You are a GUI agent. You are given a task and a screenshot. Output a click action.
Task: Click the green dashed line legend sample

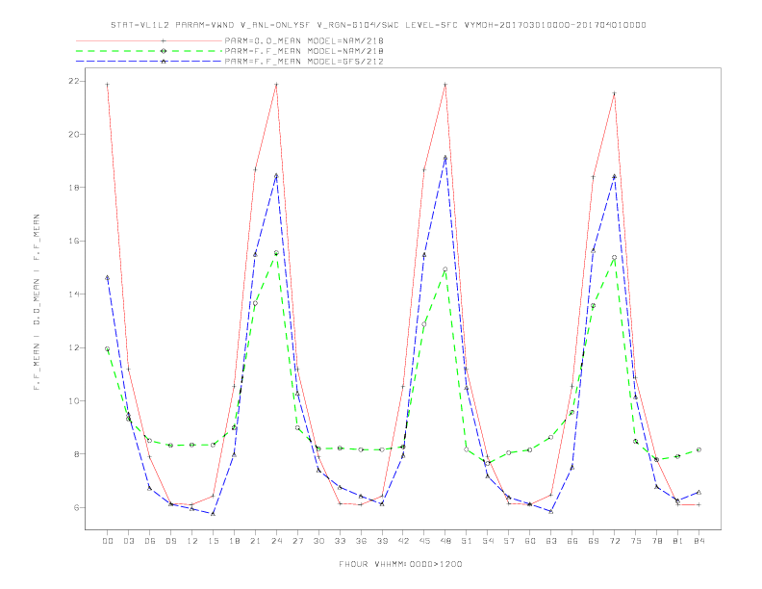click(x=149, y=51)
